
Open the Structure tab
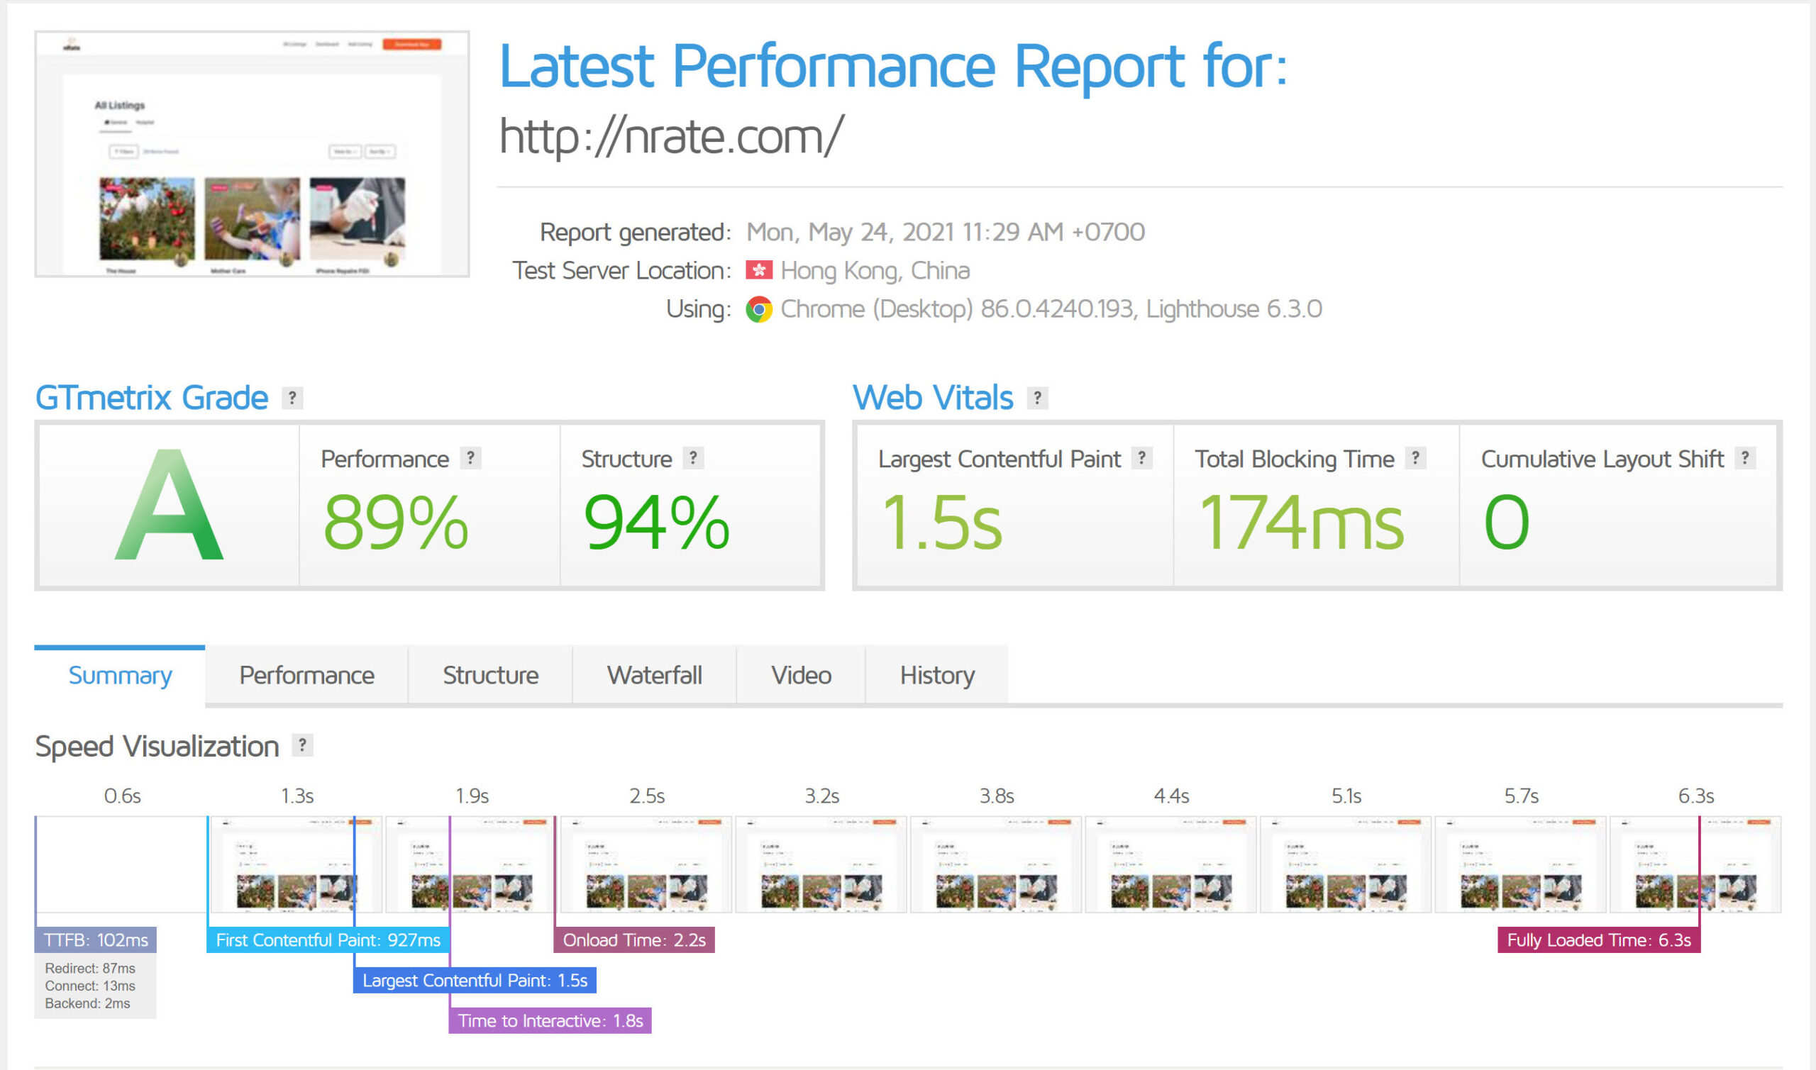[490, 675]
